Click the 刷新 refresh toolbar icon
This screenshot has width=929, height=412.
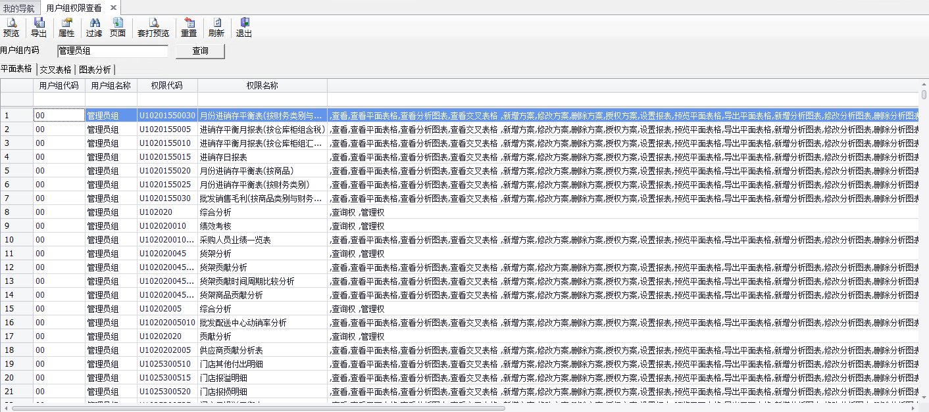click(216, 28)
